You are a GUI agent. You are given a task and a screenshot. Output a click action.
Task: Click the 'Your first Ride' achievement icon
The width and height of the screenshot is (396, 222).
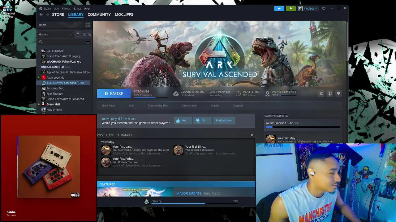coord(106,162)
